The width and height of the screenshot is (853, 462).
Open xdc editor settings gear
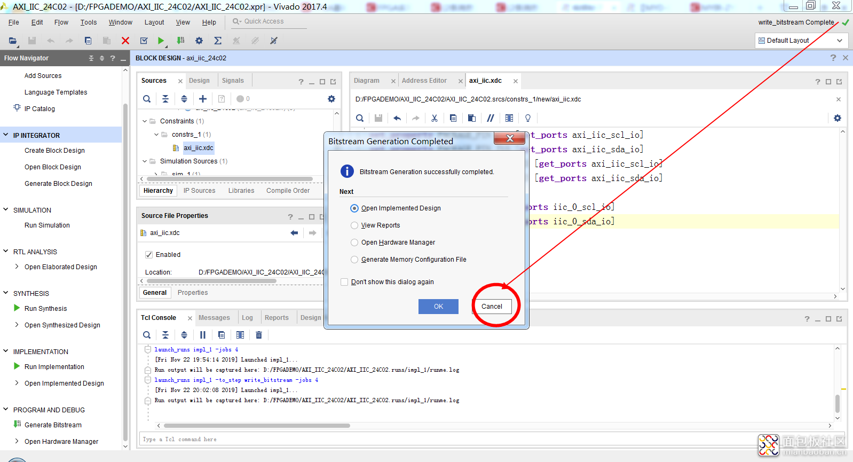point(838,118)
